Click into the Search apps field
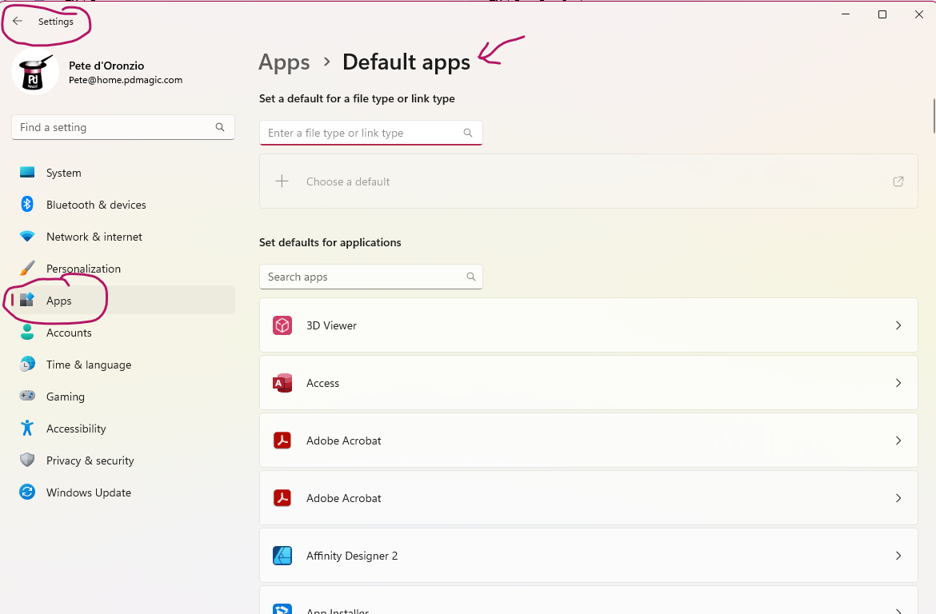Viewport: 936px width, 614px height. 370,277
